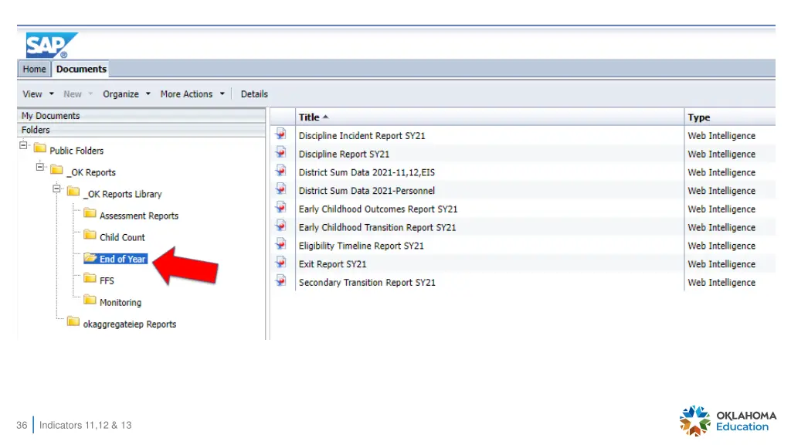791x445 pixels.
Task: Select the Exit Report SY21 document icon
Action: coord(281,263)
